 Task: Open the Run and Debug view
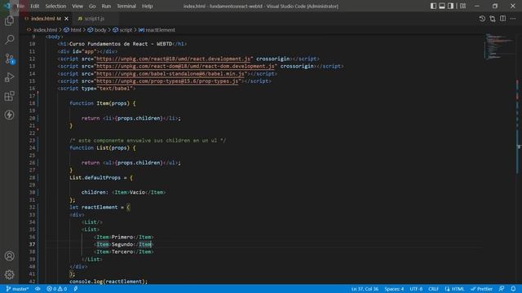[9, 77]
